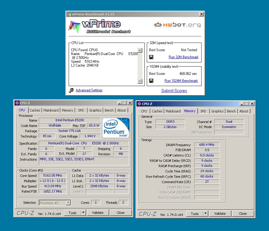
Task: Open Run 32M Benchmark link
Action: (183, 57)
